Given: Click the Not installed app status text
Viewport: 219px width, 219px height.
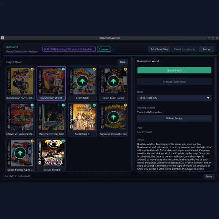Looking at the screenshot, I should coord(144,132).
